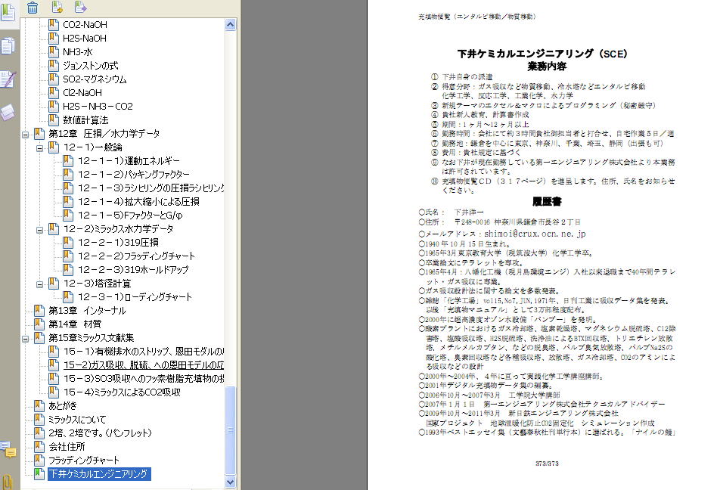Delete the selected bookmark with trash icon
The width and height of the screenshot is (720, 490).
pos(33,8)
